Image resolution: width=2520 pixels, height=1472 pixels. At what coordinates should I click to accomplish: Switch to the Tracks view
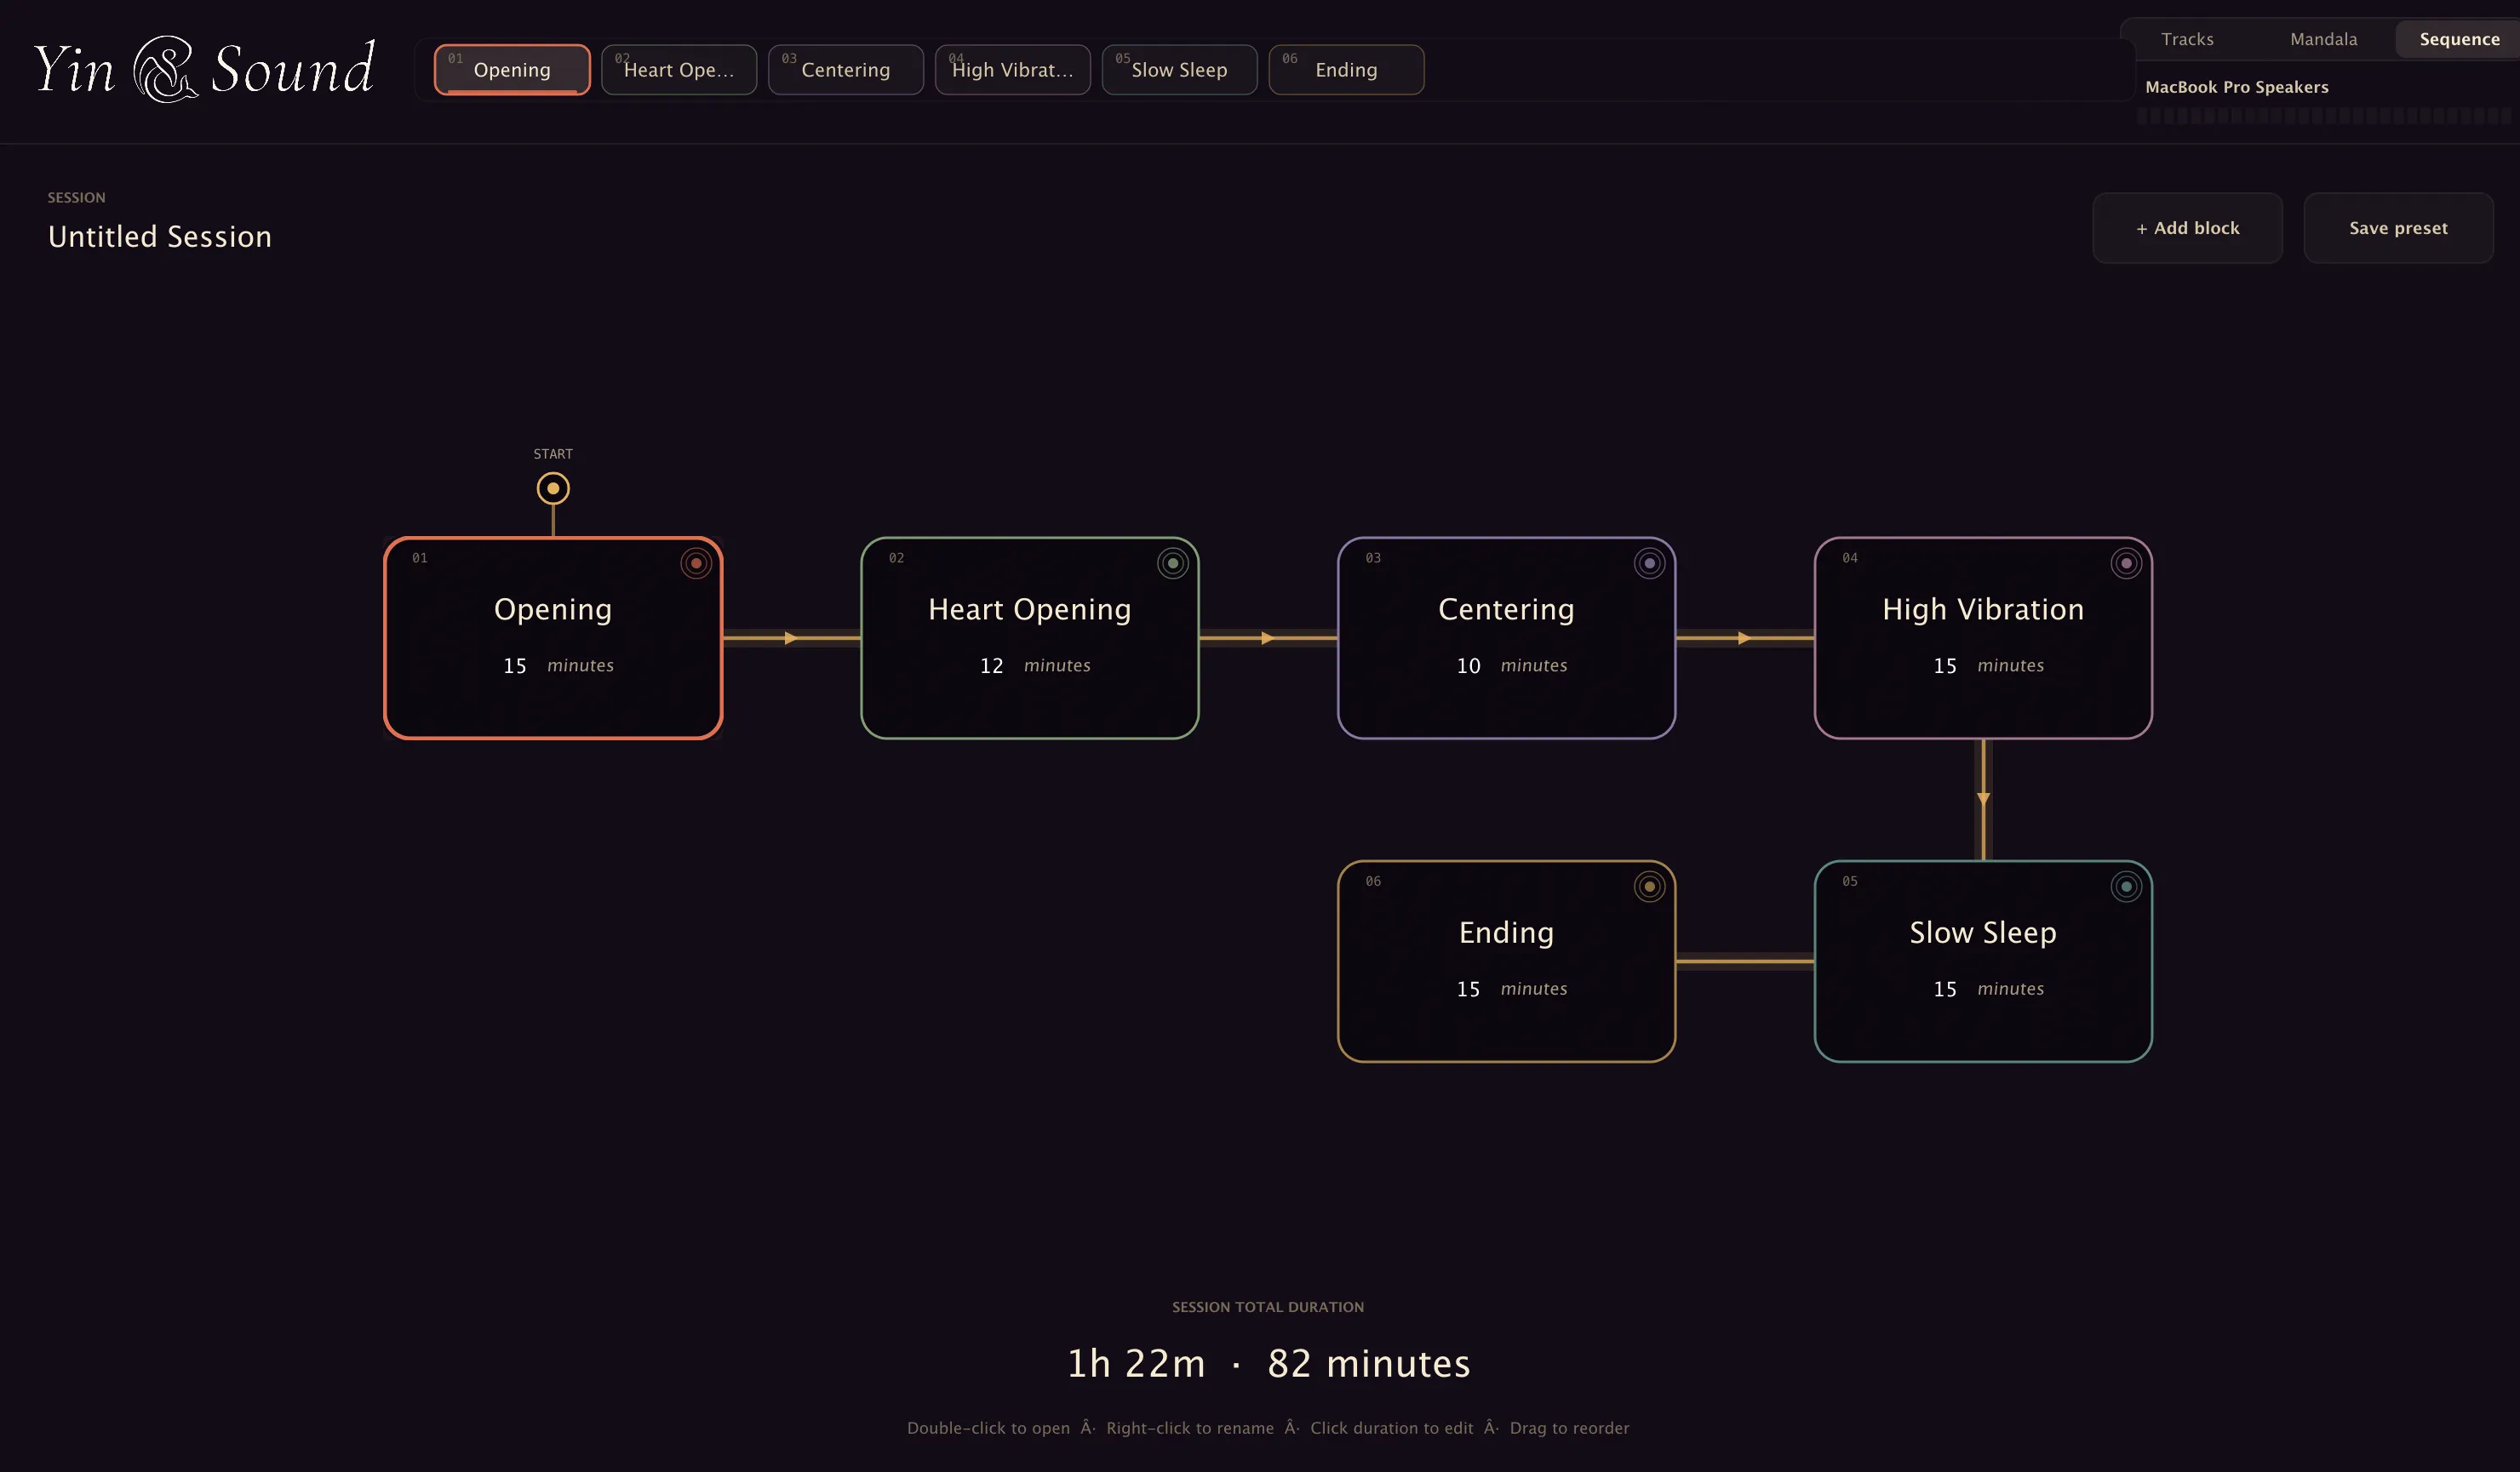(x=2187, y=39)
